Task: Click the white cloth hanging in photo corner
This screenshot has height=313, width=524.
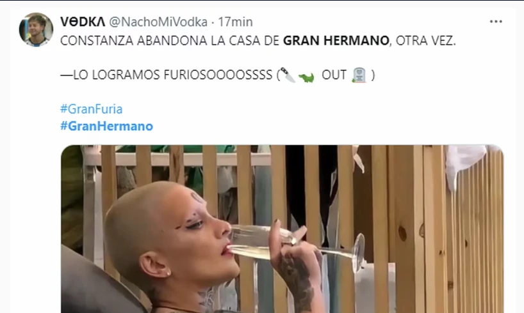Action: coord(464,164)
